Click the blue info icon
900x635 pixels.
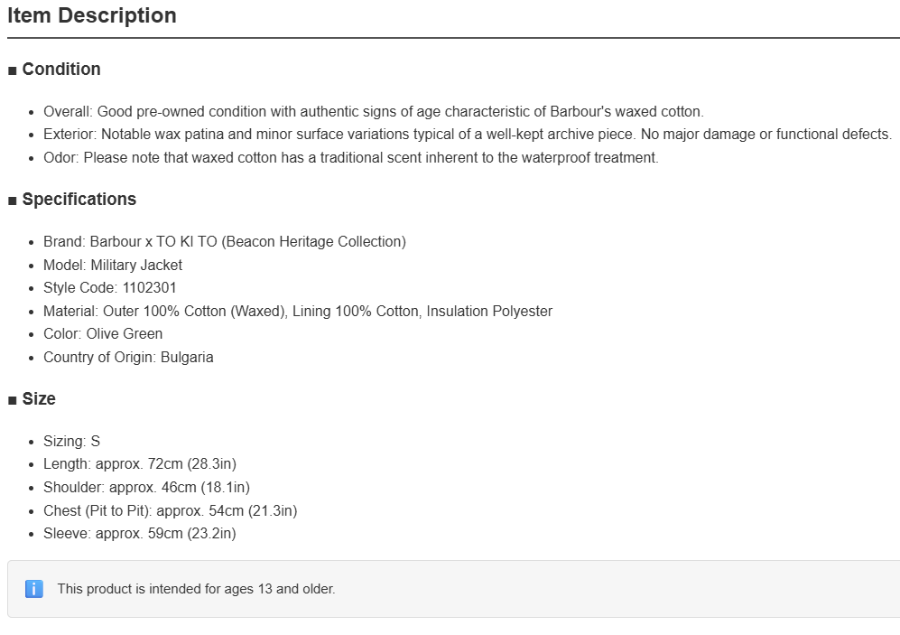(34, 589)
